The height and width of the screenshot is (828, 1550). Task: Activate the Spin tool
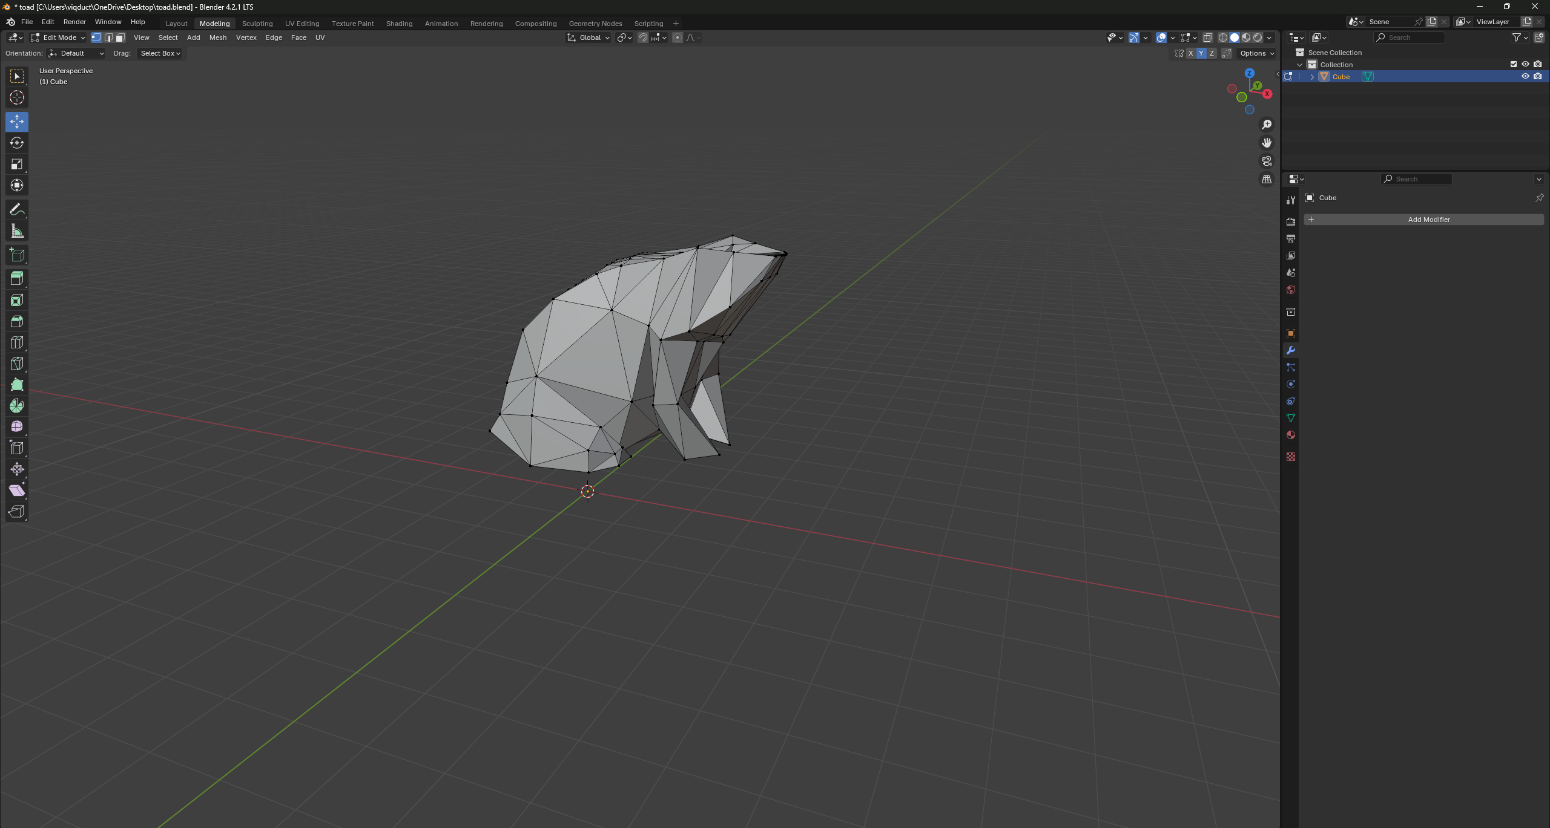[17, 406]
